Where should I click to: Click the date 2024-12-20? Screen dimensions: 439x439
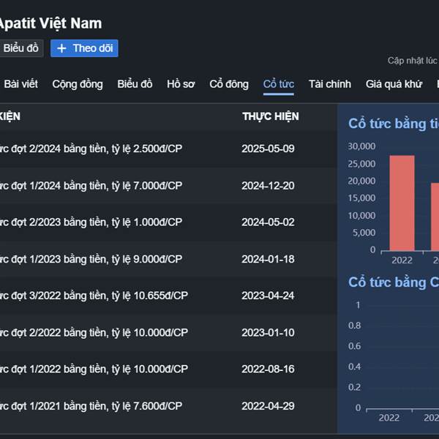[x=268, y=186]
